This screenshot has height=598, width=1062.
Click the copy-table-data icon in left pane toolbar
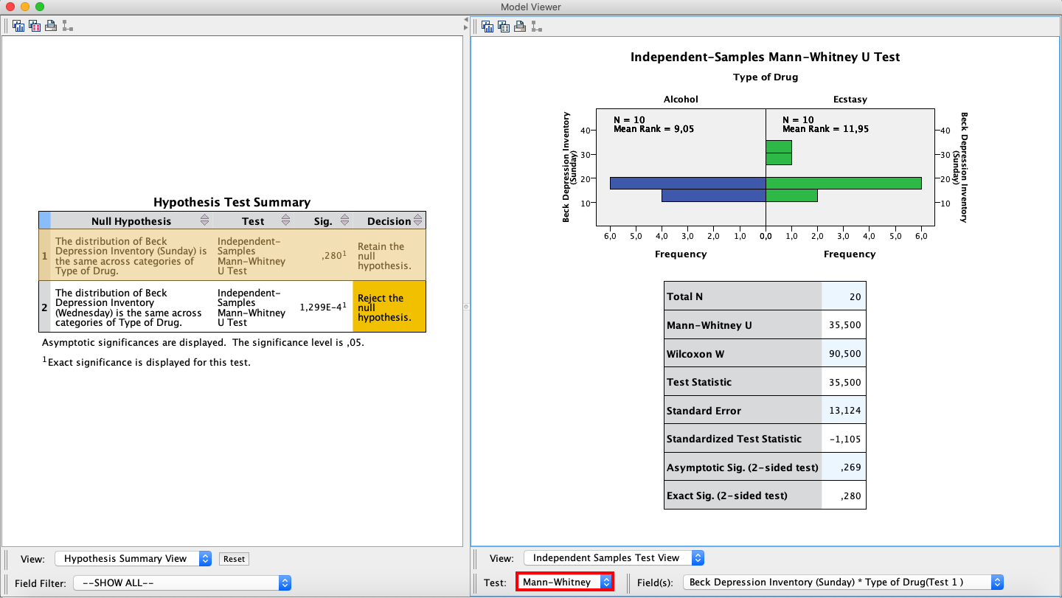(35, 26)
